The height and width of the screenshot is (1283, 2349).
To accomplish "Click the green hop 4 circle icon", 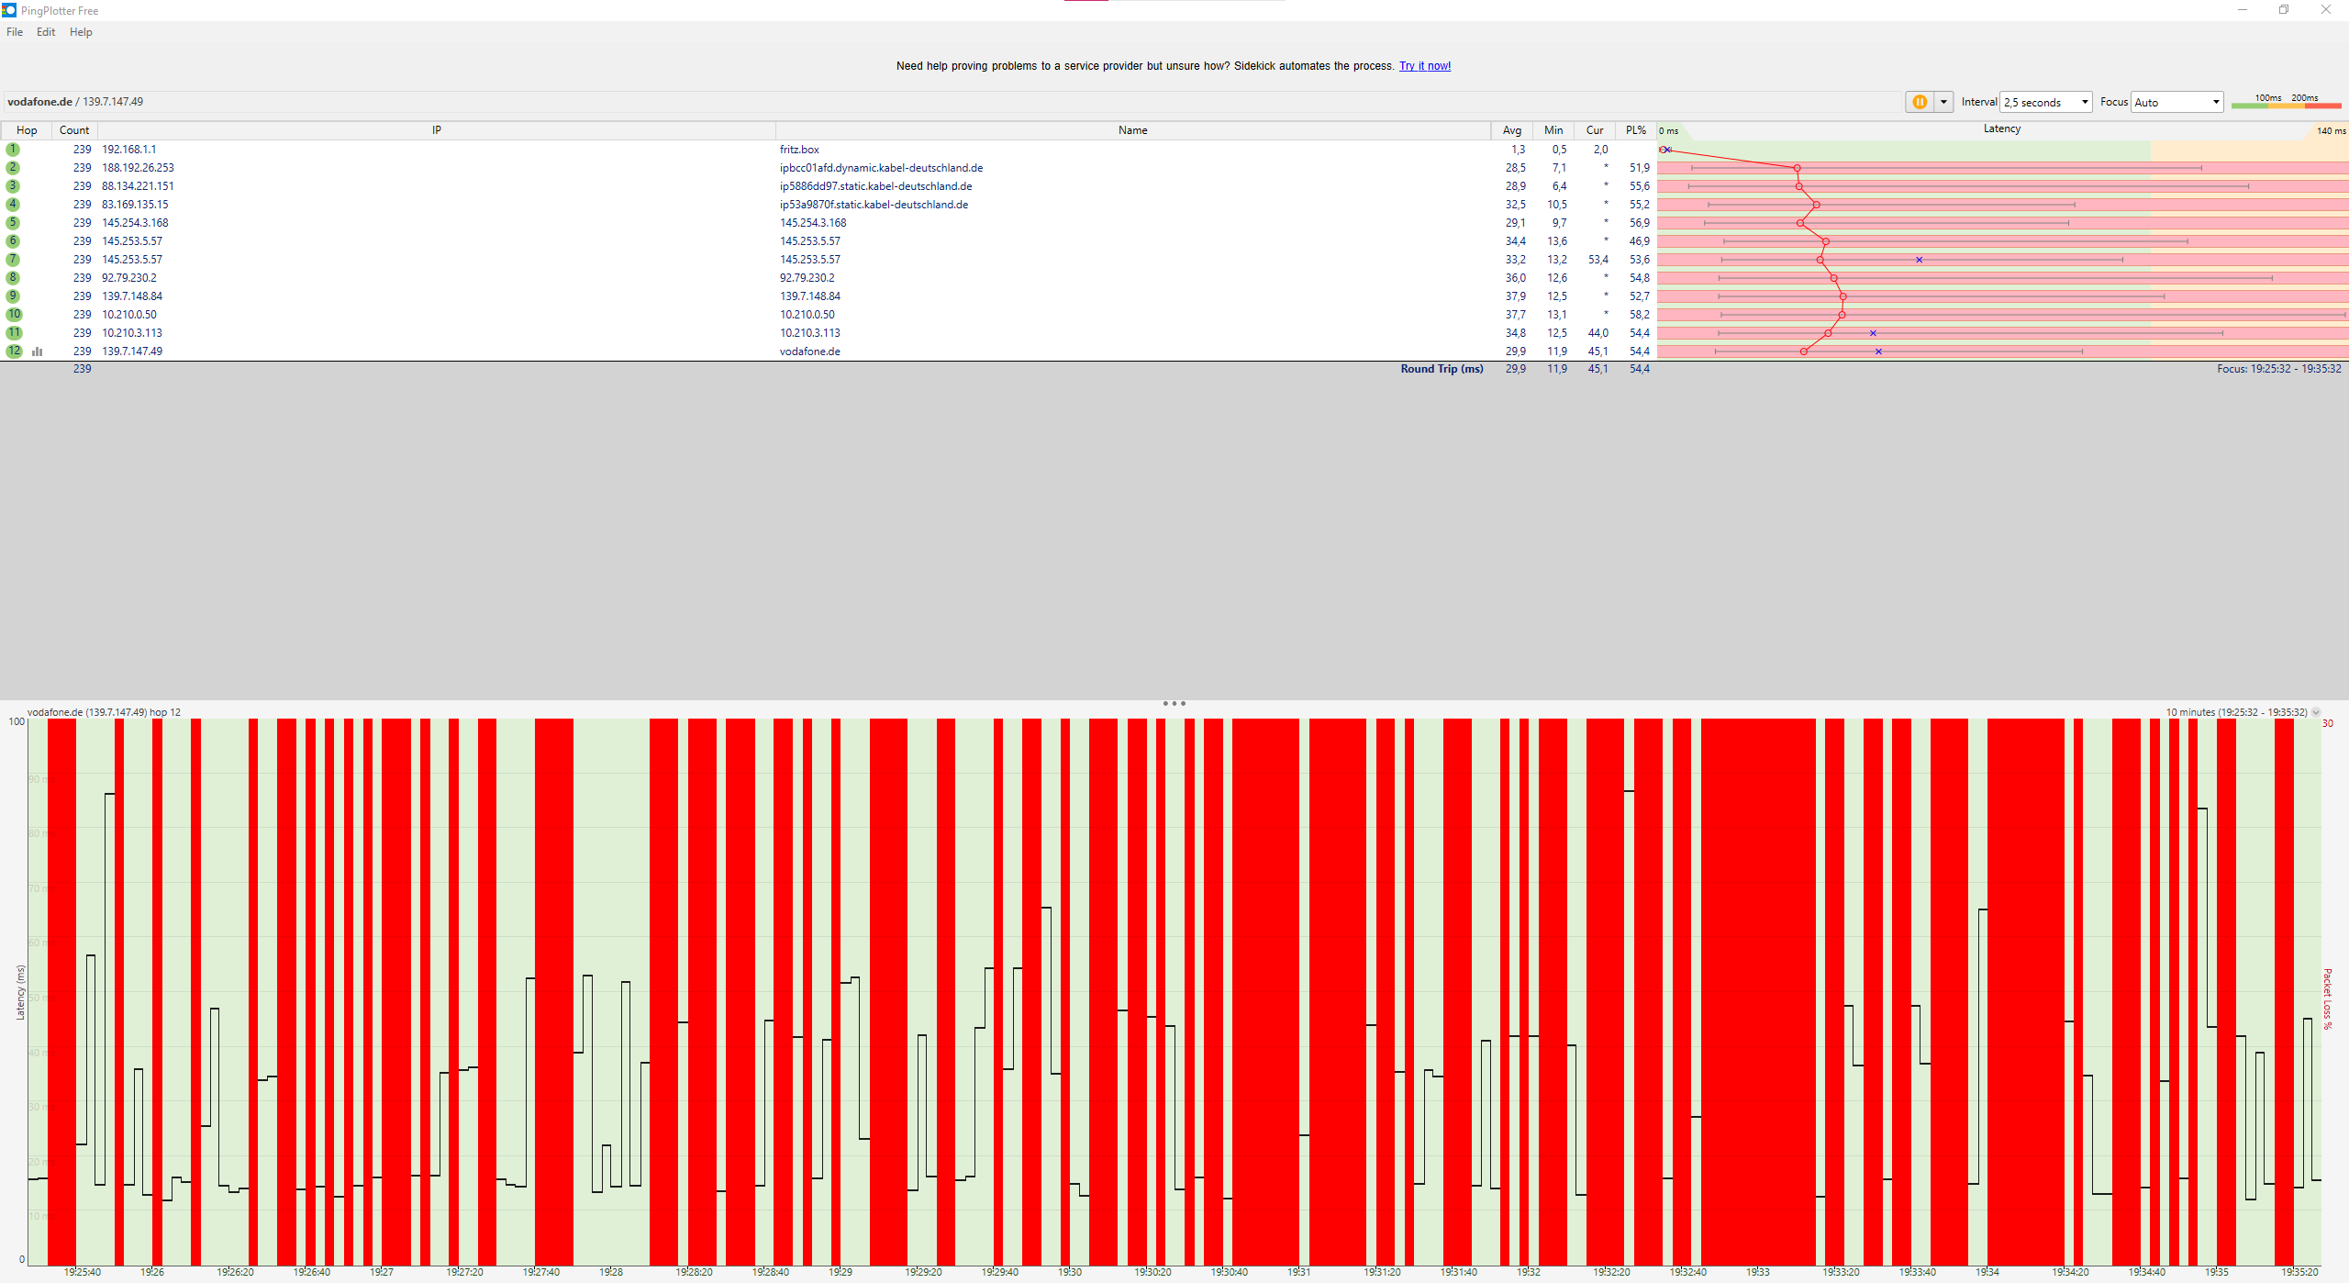I will coord(13,205).
